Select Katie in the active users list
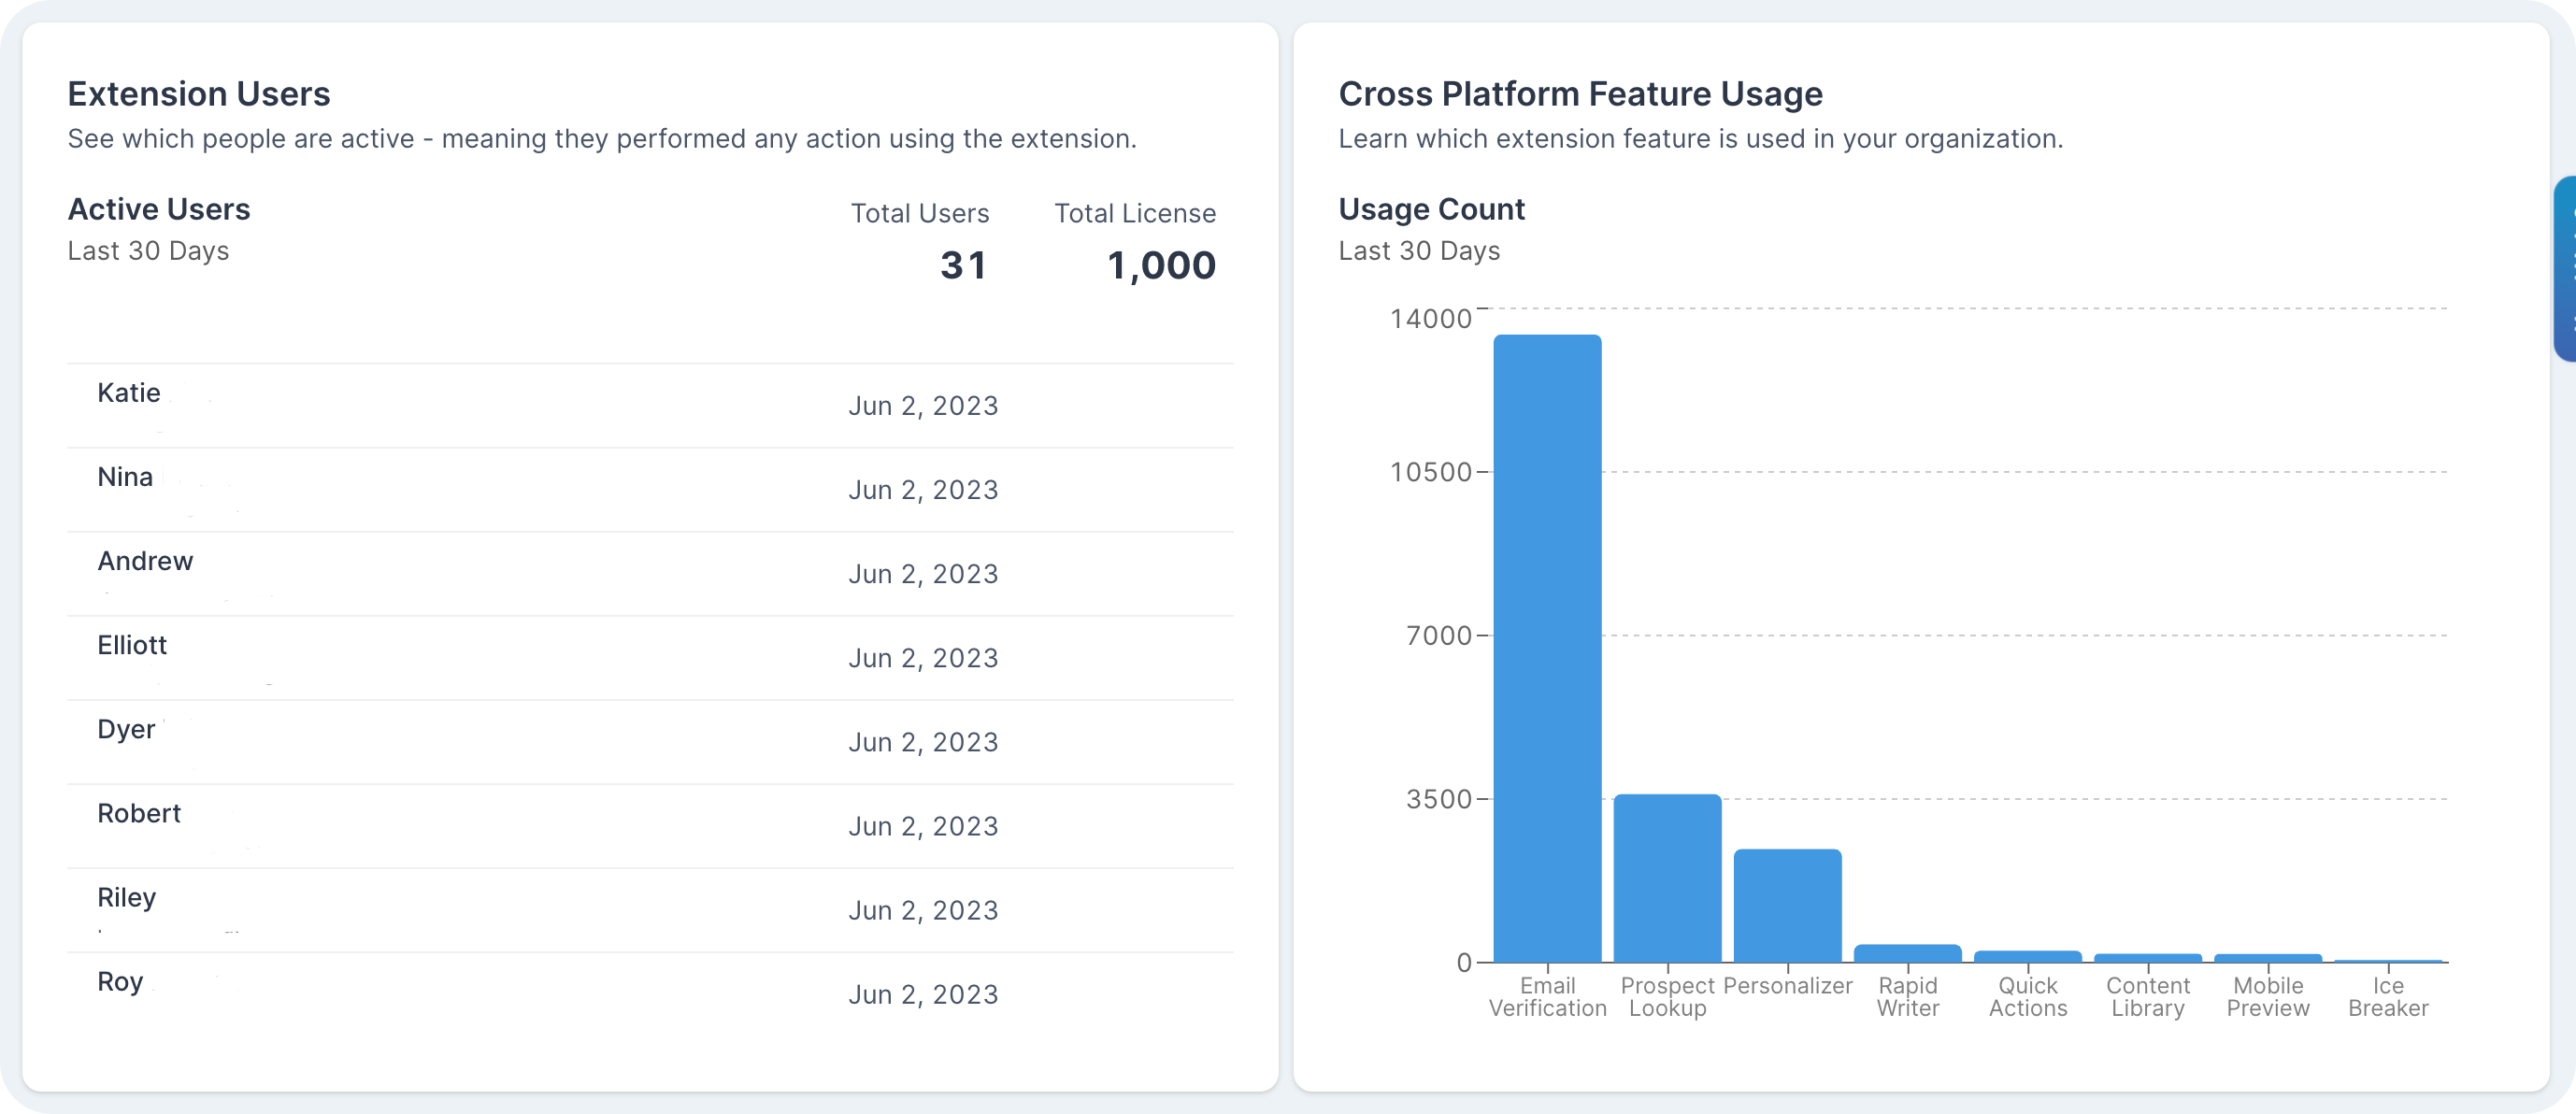Image resolution: width=2576 pixels, height=1114 pixels. (650, 406)
